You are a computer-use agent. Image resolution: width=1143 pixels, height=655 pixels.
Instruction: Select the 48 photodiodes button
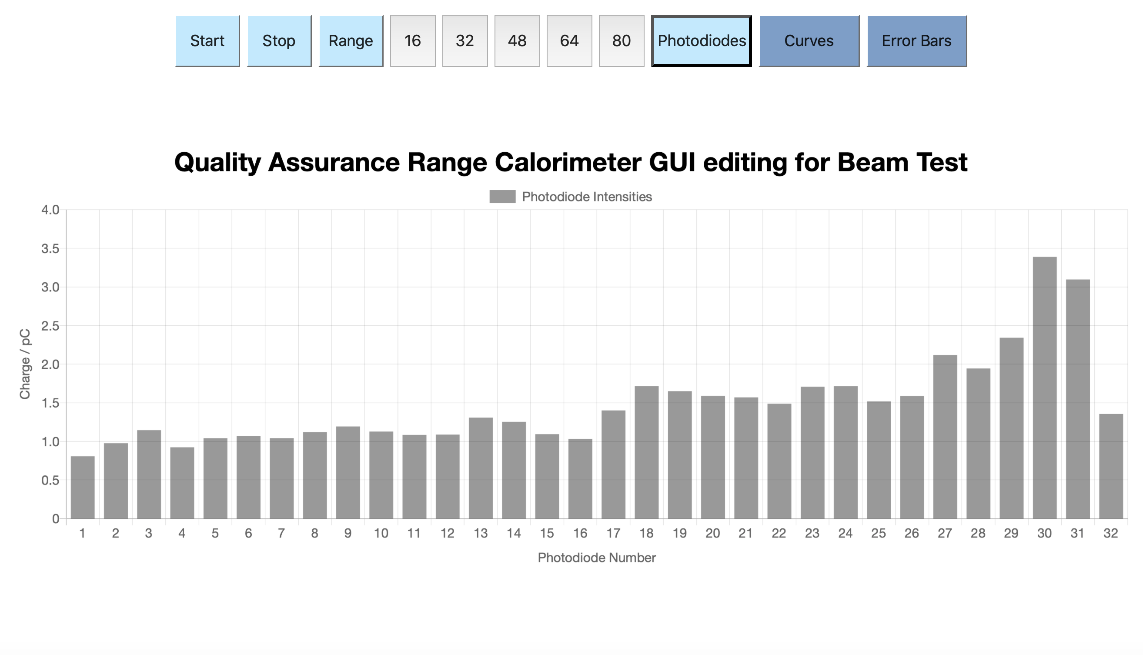tap(517, 41)
